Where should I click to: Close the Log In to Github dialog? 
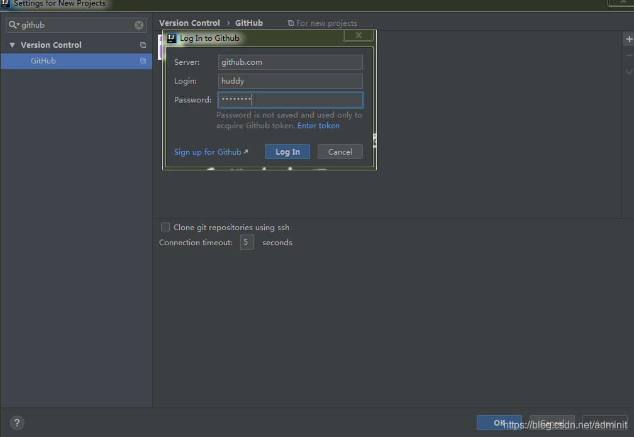pos(359,36)
